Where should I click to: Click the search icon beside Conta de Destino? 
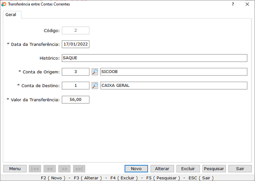pyautogui.click(x=95, y=86)
